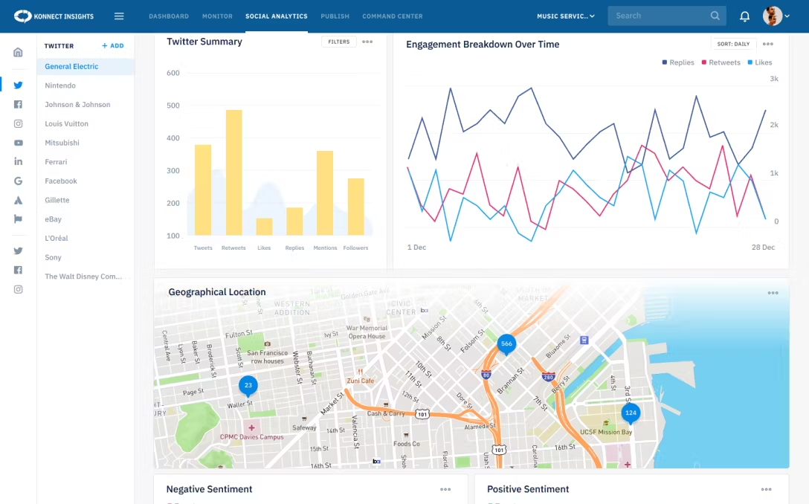Viewport: 809px width, 504px height.
Task: Click the Filters button
Action: (338, 42)
